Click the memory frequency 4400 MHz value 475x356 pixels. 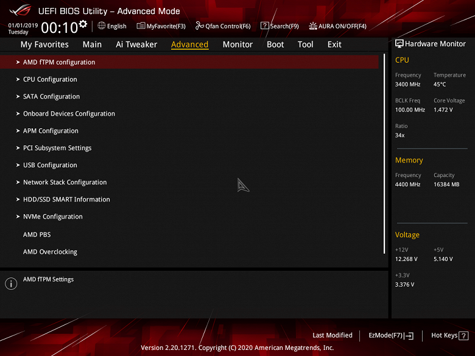[407, 184]
